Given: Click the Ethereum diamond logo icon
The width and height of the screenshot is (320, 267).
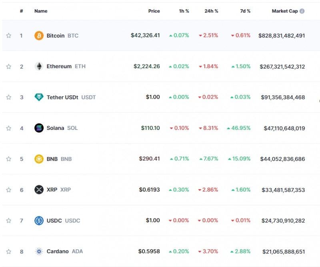Looking at the screenshot, I should click(39, 67).
